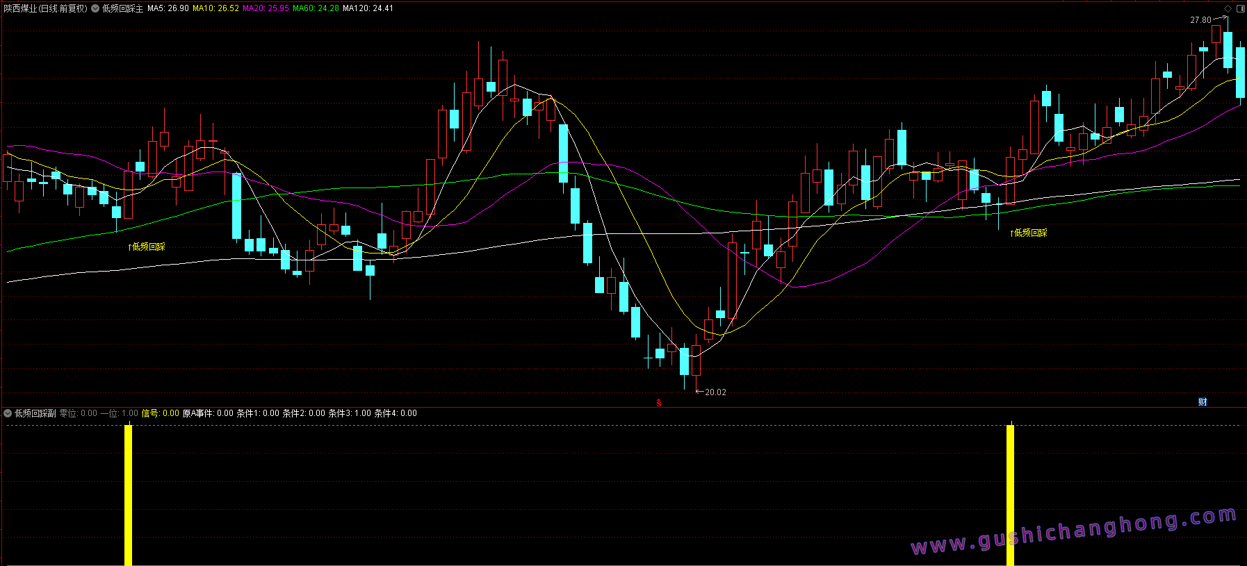Click the 低频回踩主 indicator name
Screen dimensions: 1247x566
point(123,8)
